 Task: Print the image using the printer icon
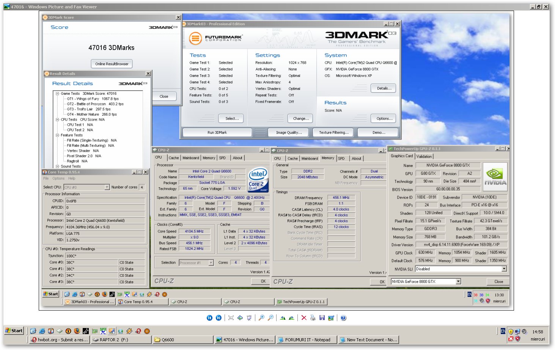(x=313, y=318)
